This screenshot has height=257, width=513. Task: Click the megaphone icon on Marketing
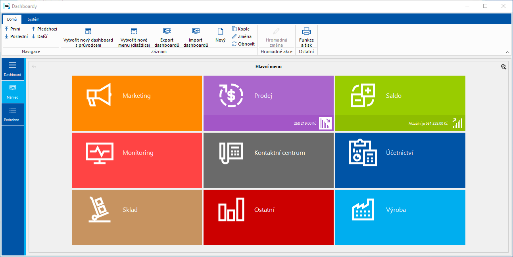(99, 95)
